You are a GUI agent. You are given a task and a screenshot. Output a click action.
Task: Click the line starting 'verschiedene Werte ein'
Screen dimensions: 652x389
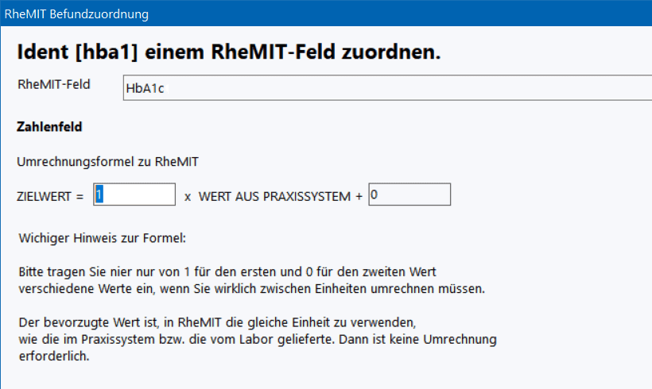(x=251, y=288)
